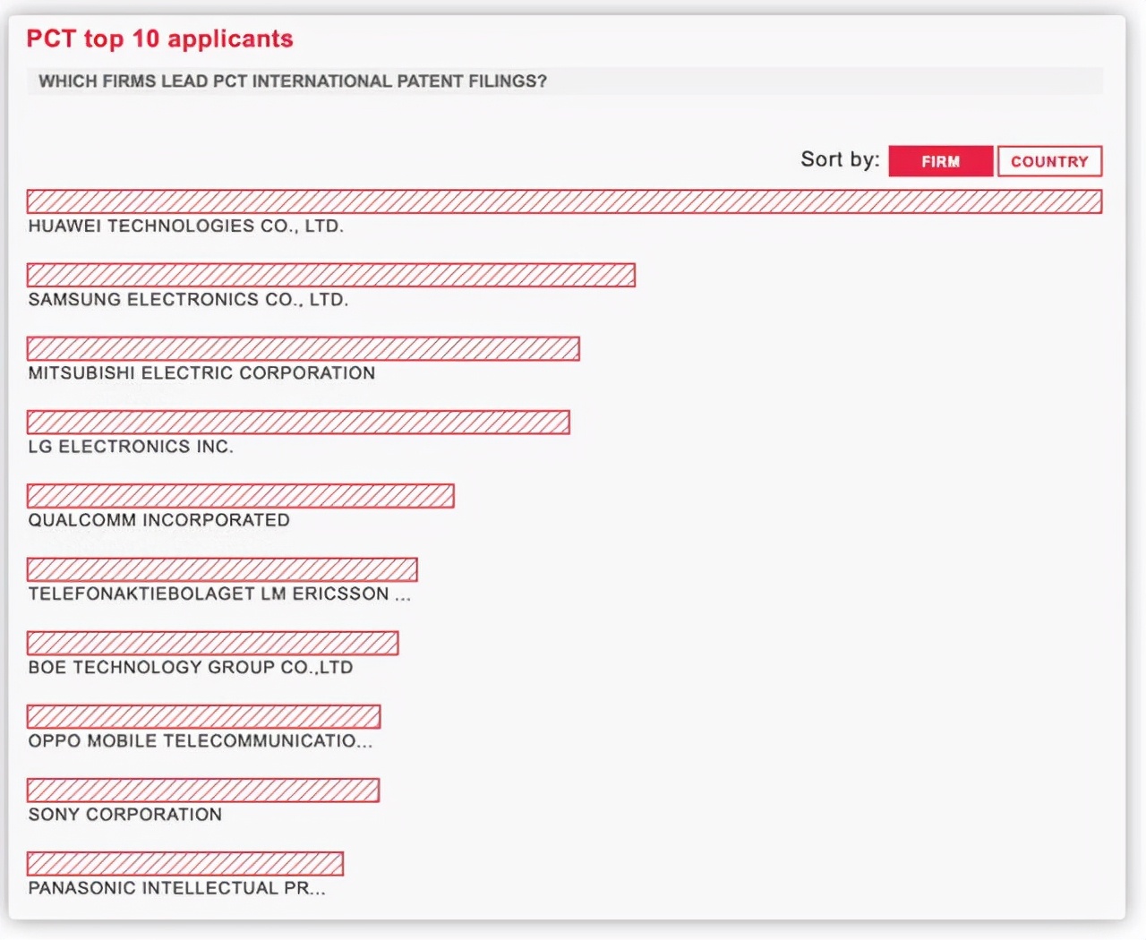This screenshot has width=1146, height=940.
Task: Switch sorting to COUNTRY
Action: click(x=1049, y=161)
